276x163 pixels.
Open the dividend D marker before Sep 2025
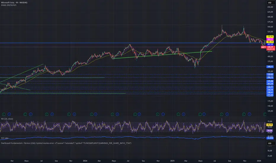tap(227, 114)
